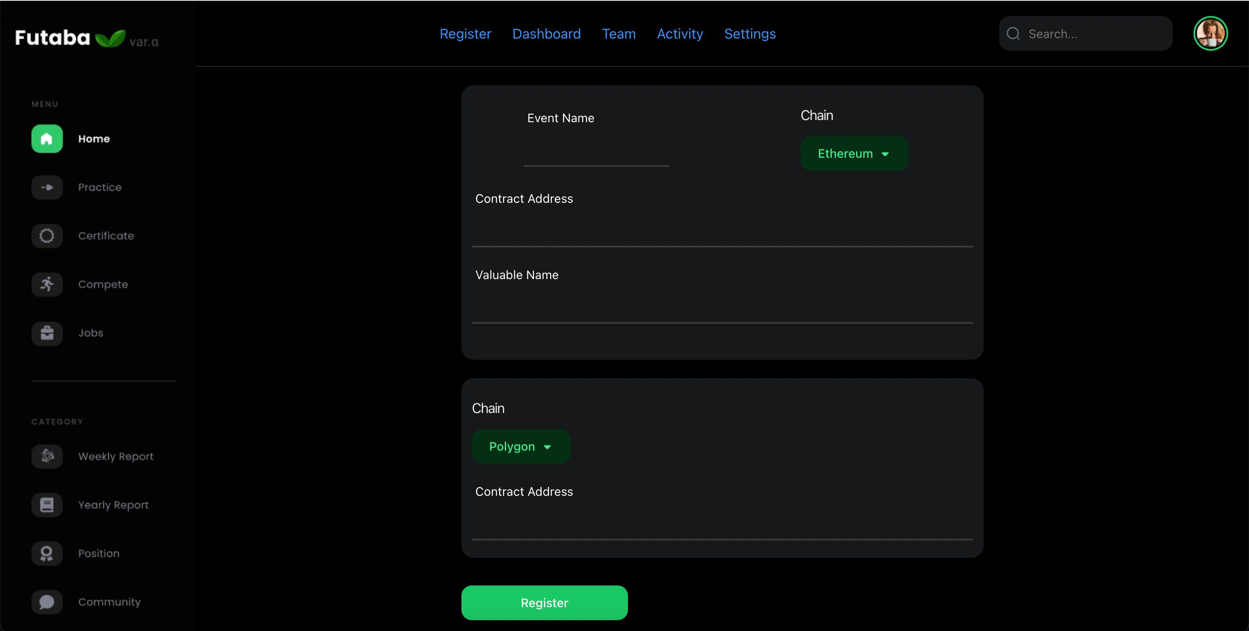Click the search magnifier icon

pyautogui.click(x=1013, y=33)
